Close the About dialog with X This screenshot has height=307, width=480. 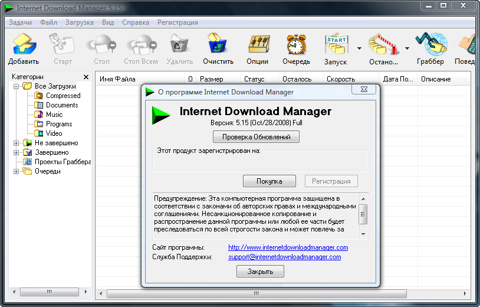click(364, 89)
